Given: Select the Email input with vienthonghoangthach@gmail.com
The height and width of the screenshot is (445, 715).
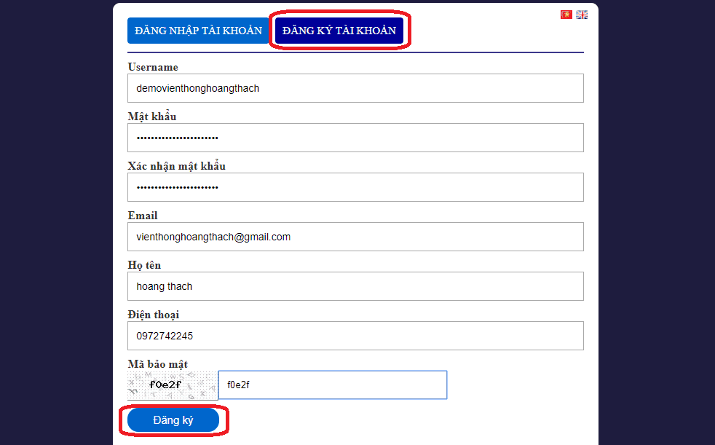Looking at the screenshot, I should pos(355,237).
